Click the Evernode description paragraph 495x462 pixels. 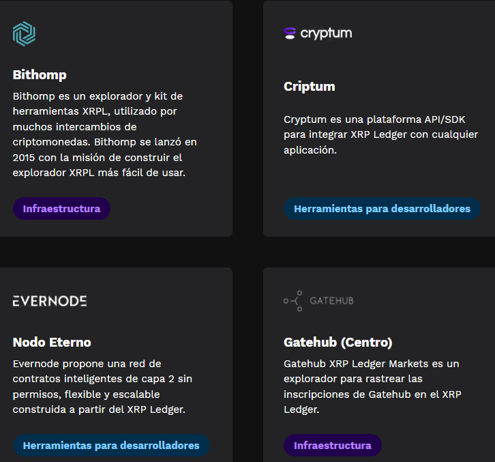point(102,386)
